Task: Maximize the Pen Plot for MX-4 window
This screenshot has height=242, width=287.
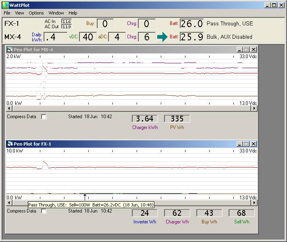Action: pyautogui.click(x=246, y=50)
